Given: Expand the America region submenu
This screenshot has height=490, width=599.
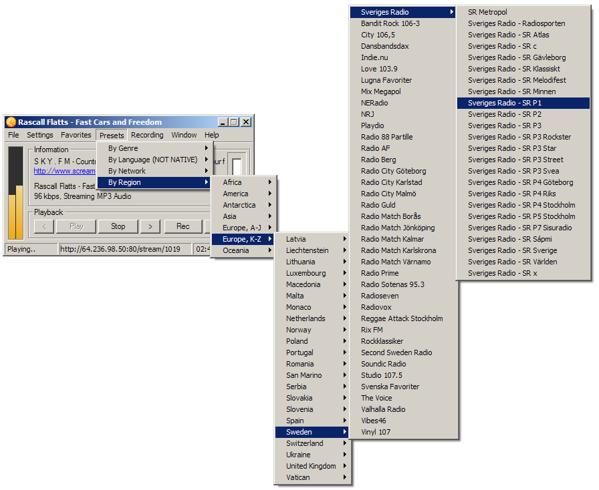Looking at the screenshot, I should [243, 194].
